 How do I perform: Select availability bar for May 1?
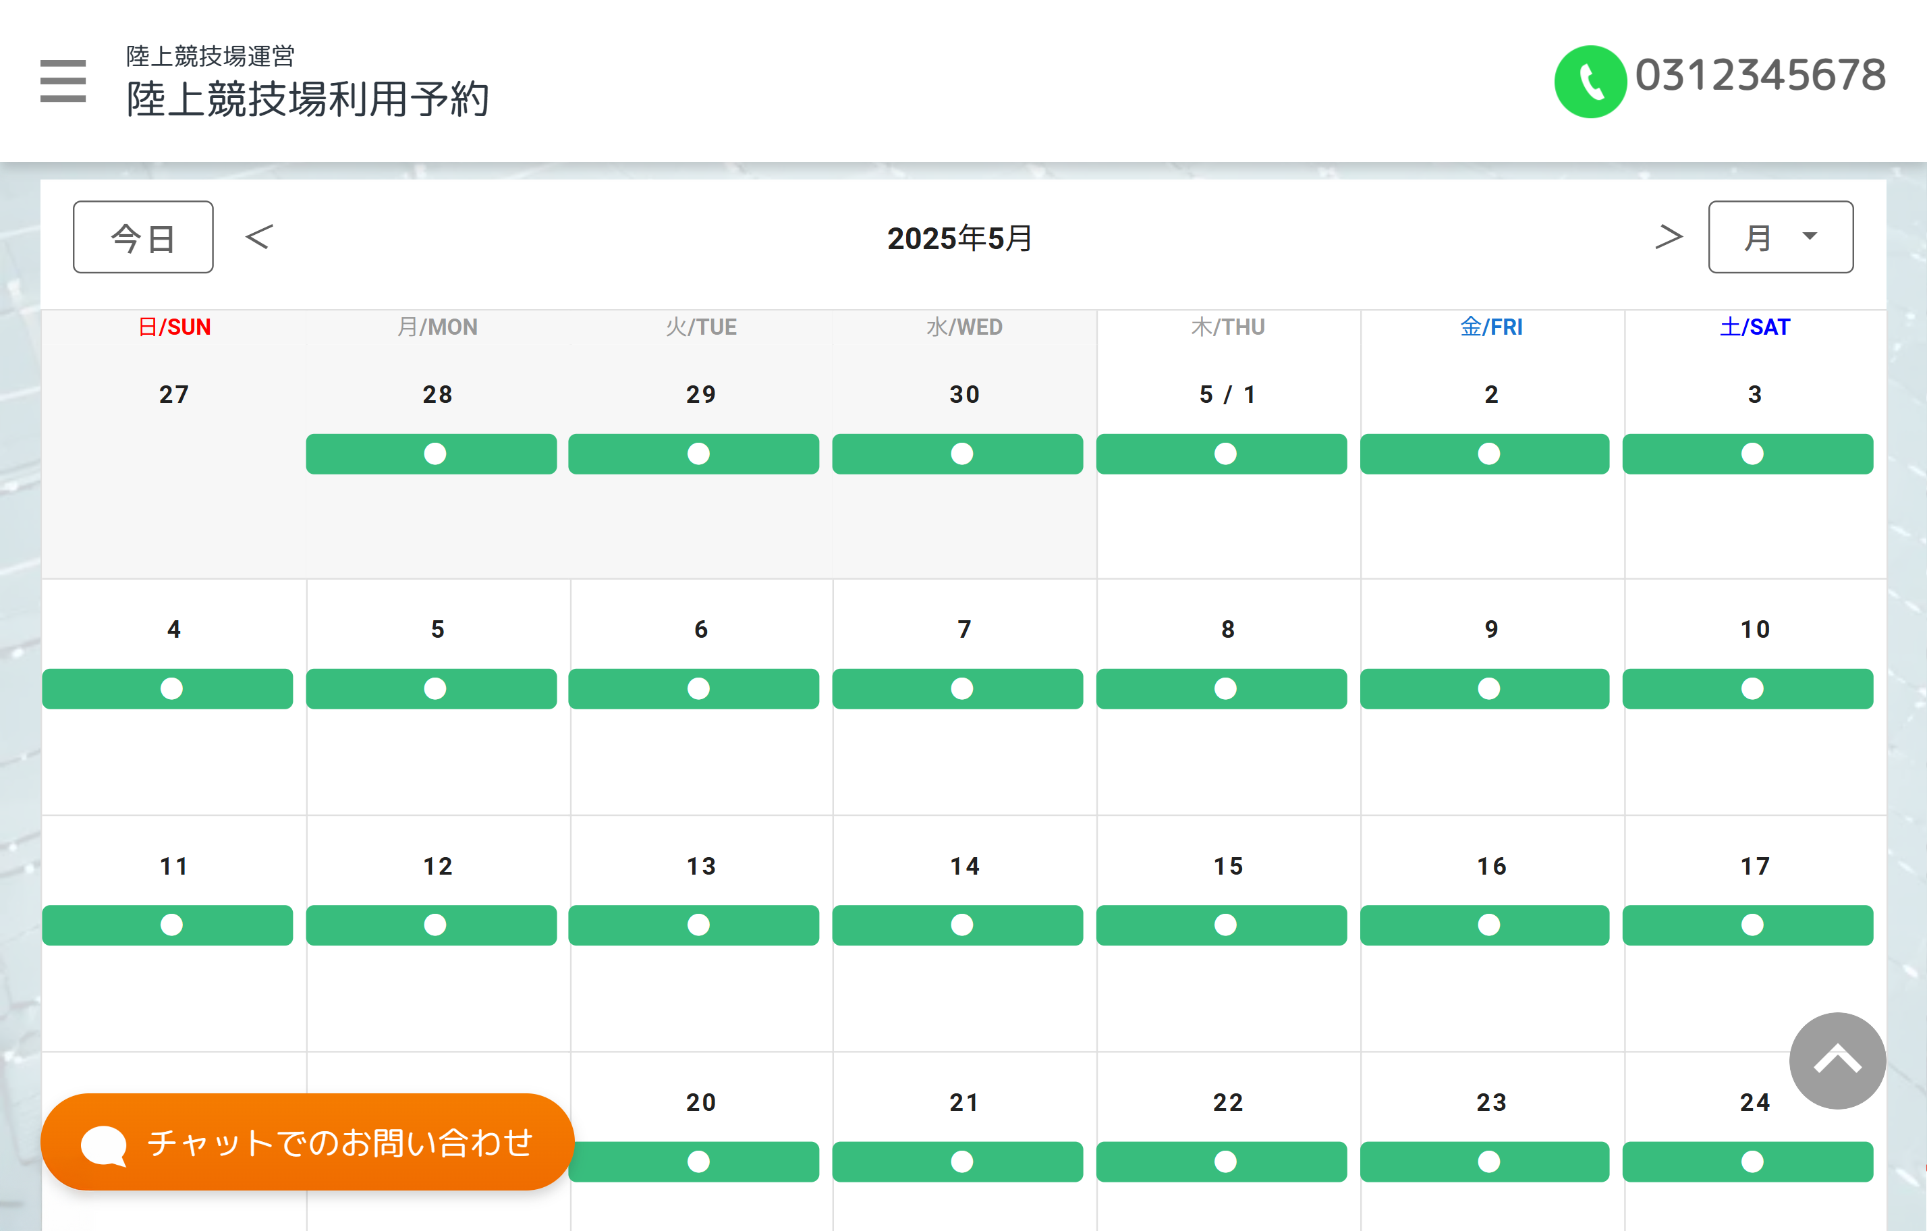[x=1221, y=454]
